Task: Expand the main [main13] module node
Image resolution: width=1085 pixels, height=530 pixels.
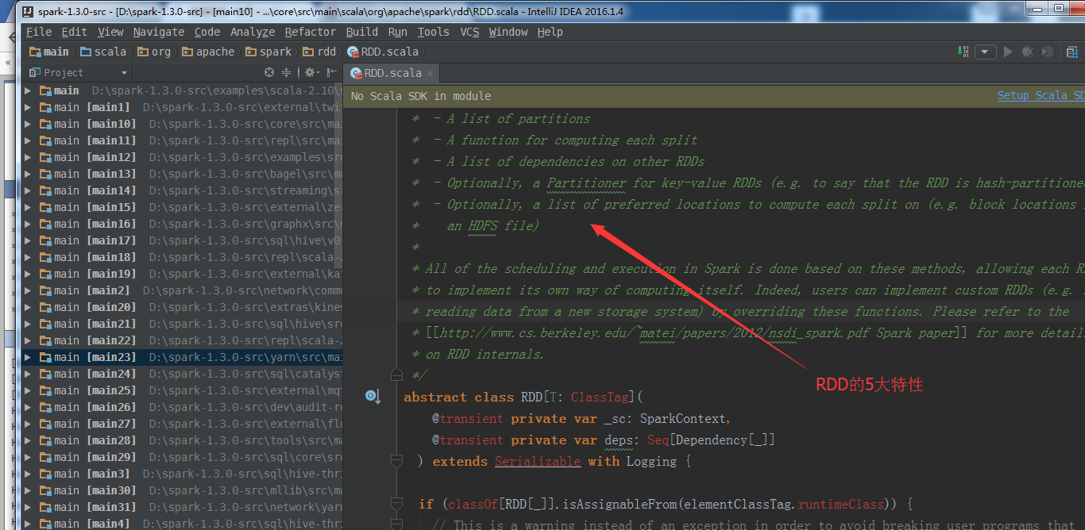Action: click(28, 174)
